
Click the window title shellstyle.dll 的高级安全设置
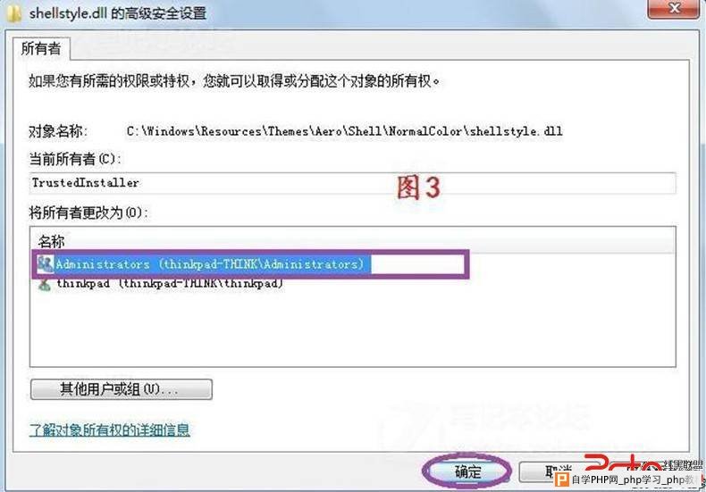pyautogui.click(x=118, y=13)
